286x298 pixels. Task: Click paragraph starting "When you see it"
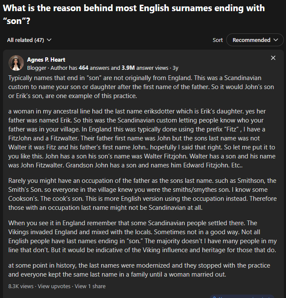coord(143,236)
